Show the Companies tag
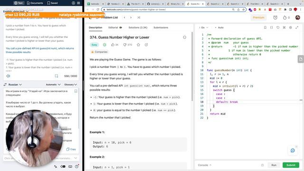Viewport: 304px width, 171px height. (x=99, y=52)
